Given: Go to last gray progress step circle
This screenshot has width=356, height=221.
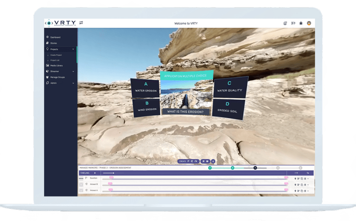Looking at the screenshot, I should point(300,168).
